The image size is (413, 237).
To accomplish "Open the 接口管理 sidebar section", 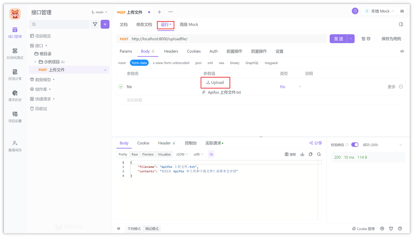I will click(15, 33).
